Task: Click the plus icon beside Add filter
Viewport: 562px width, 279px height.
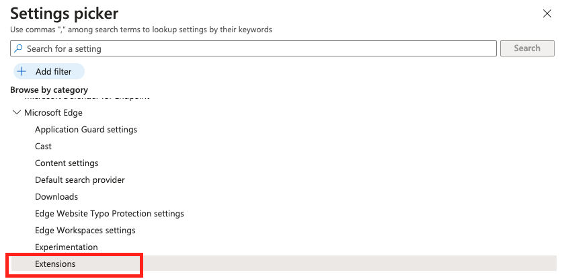Action: click(x=22, y=72)
